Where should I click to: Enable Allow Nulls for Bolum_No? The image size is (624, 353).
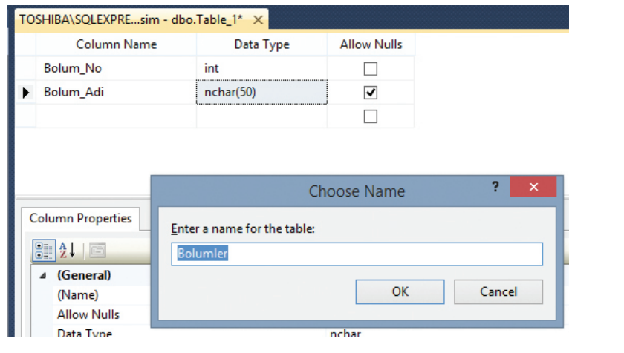click(x=371, y=69)
